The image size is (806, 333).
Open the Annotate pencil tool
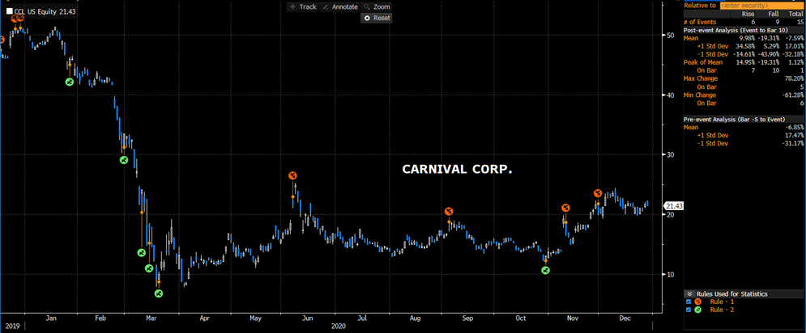[x=340, y=6]
